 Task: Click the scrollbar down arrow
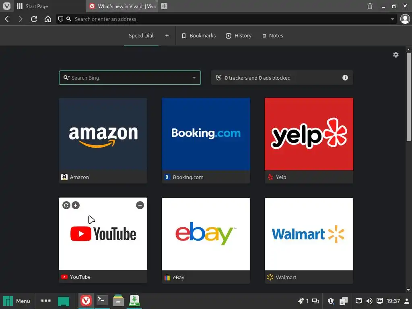click(408, 290)
